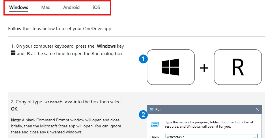Click the 'wsreset.exe' code text in step 2
276x138 pixels.
(x=58, y=102)
